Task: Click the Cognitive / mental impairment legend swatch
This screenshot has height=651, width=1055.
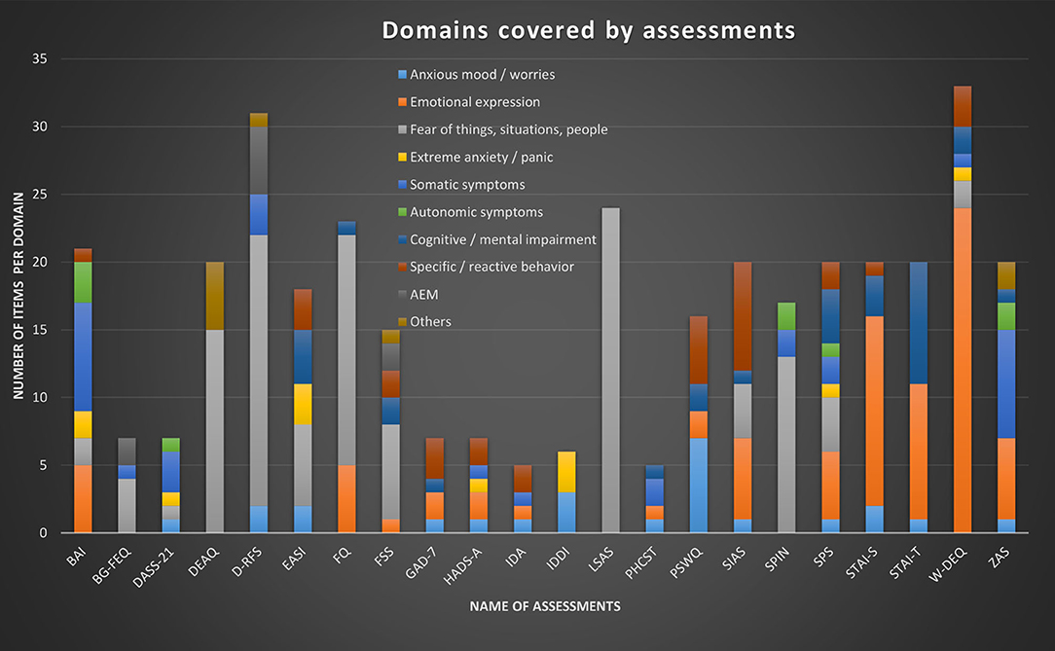Action: pos(402,240)
